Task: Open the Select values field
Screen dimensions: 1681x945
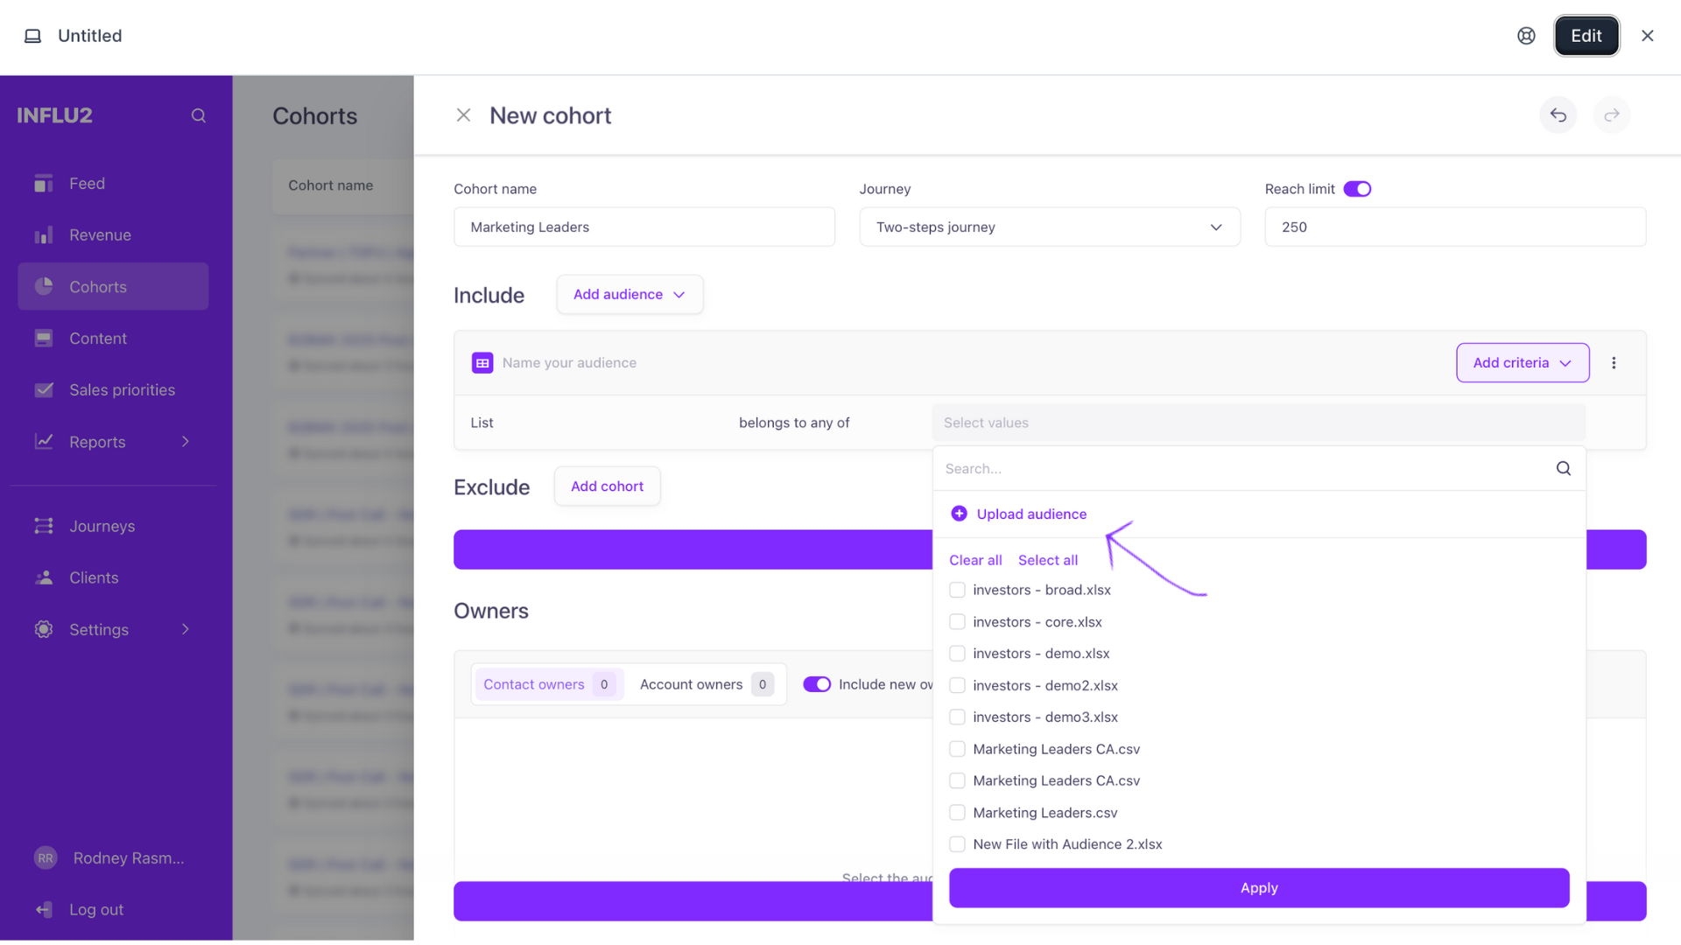Action: pyautogui.click(x=1258, y=423)
